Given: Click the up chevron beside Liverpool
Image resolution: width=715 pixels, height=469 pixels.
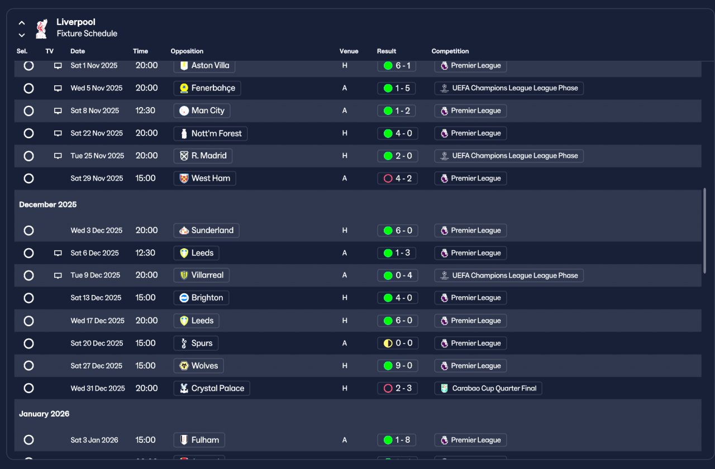Looking at the screenshot, I should pyautogui.click(x=22, y=23).
